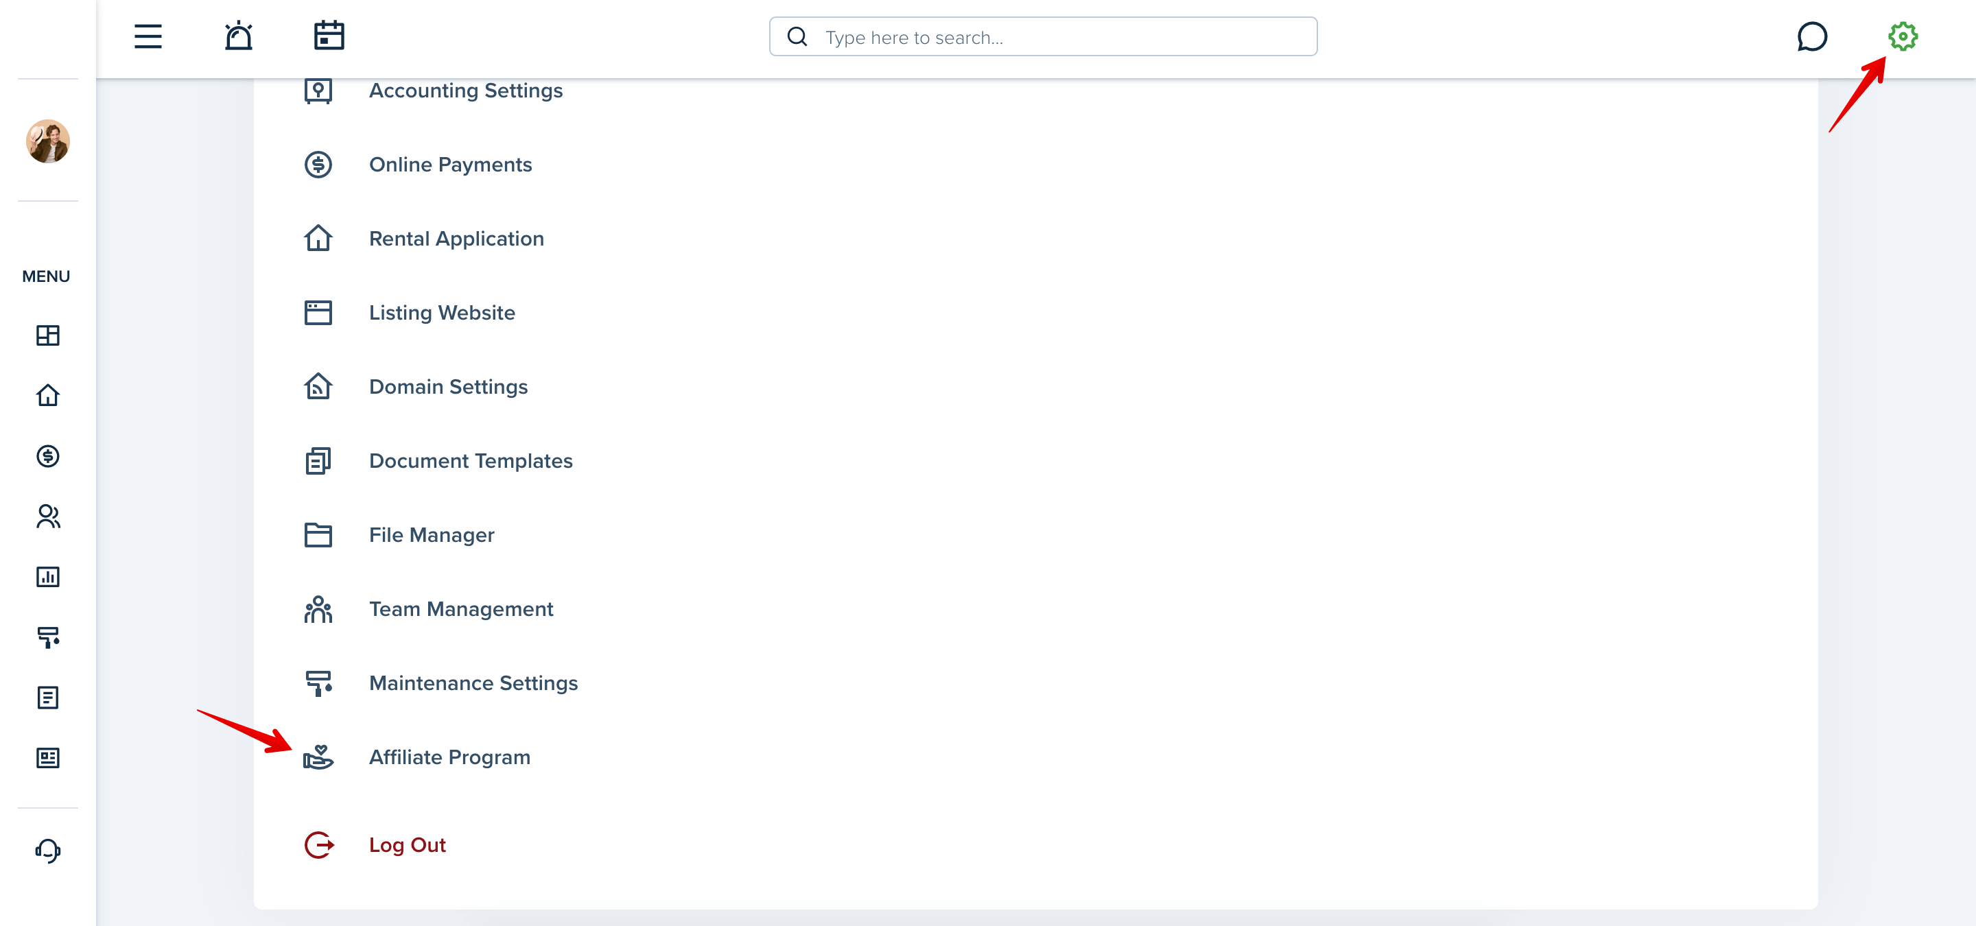Open the hamburger menu icon
Image resolution: width=1976 pixels, height=926 pixels.
tap(148, 36)
